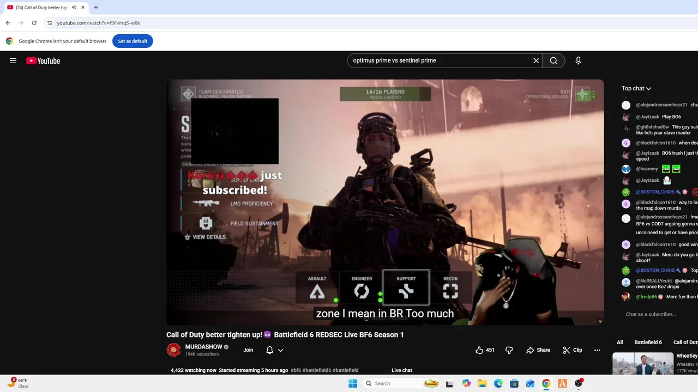Click the video title text

285,335
